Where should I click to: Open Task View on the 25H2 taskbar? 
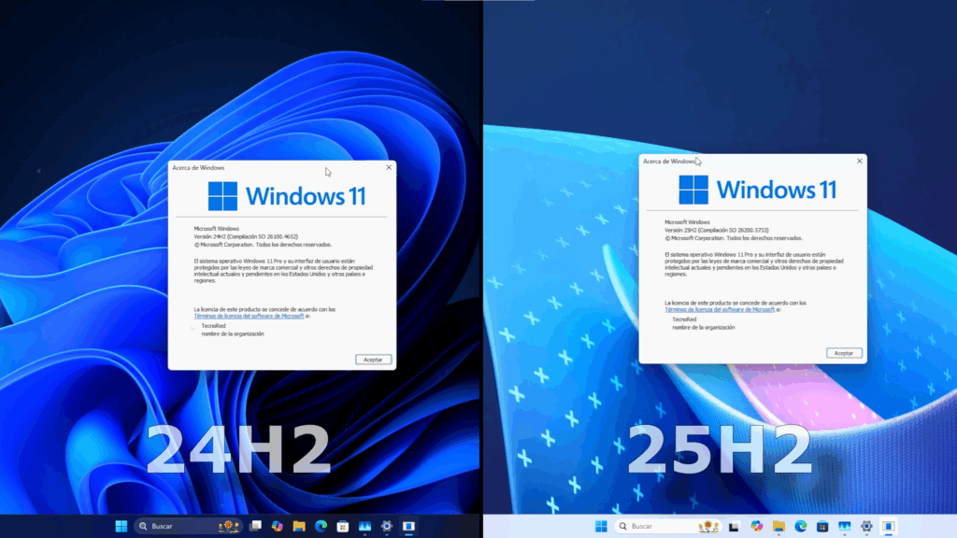(735, 526)
